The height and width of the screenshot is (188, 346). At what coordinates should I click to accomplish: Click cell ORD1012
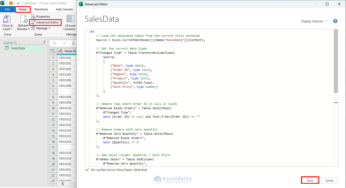[x=67, y=119]
